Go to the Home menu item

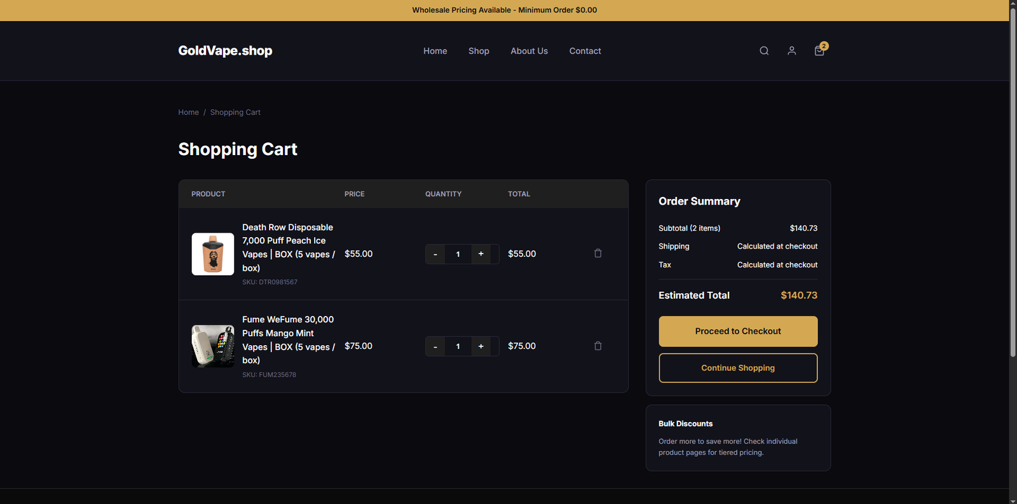coord(435,51)
